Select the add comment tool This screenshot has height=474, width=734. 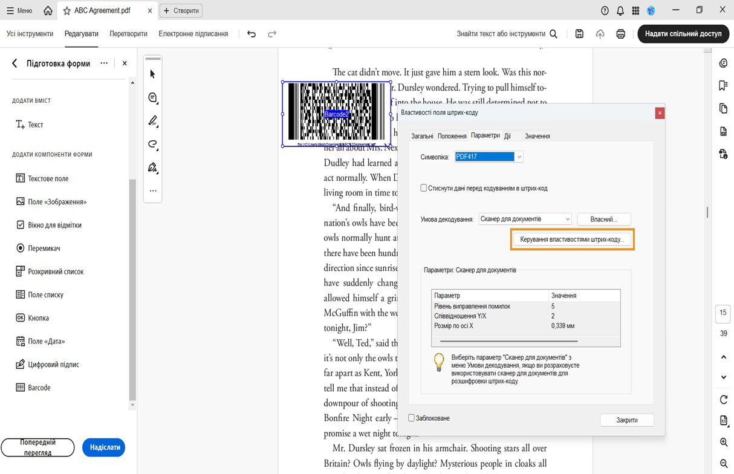coord(152,97)
